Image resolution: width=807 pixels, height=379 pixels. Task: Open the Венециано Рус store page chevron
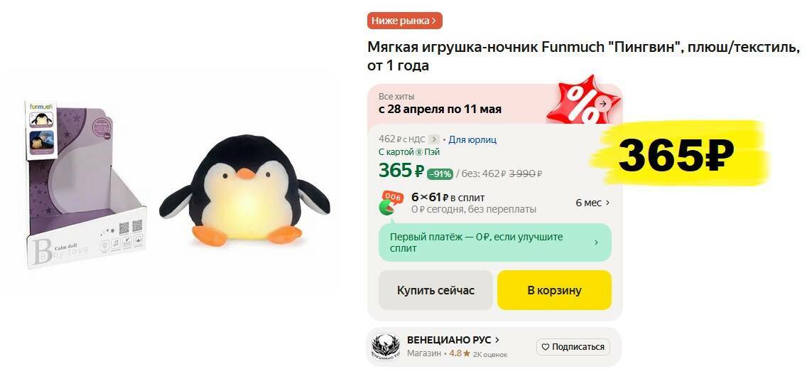click(x=497, y=340)
